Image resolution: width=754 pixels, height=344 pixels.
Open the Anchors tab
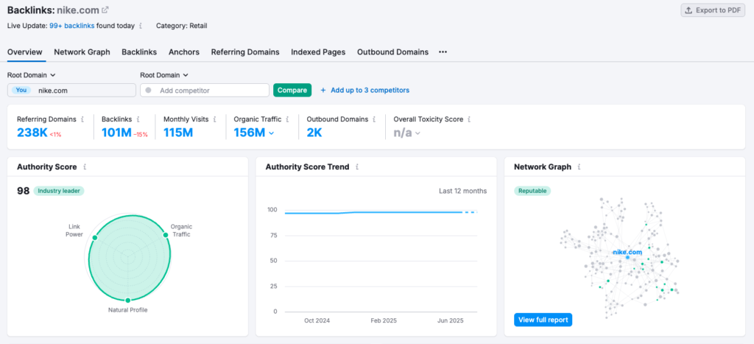(x=183, y=52)
